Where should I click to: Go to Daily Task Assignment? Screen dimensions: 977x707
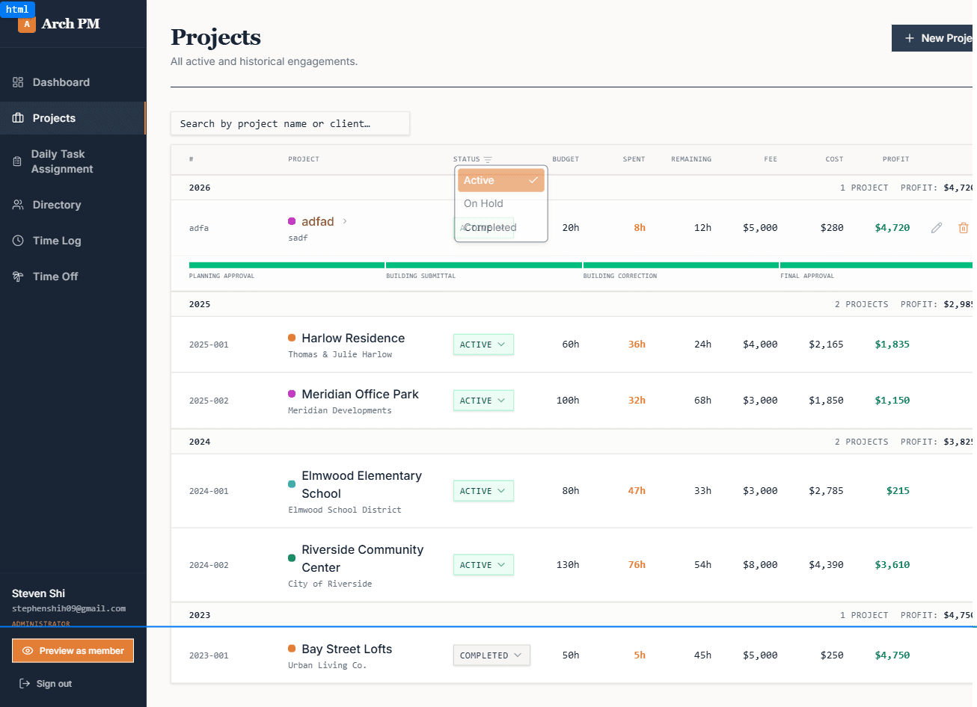(x=73, y=161)
